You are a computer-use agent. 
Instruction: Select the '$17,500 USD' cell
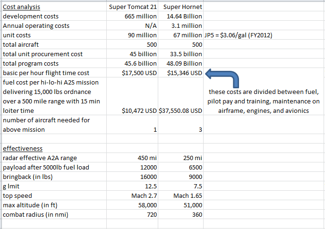point(132,73)
